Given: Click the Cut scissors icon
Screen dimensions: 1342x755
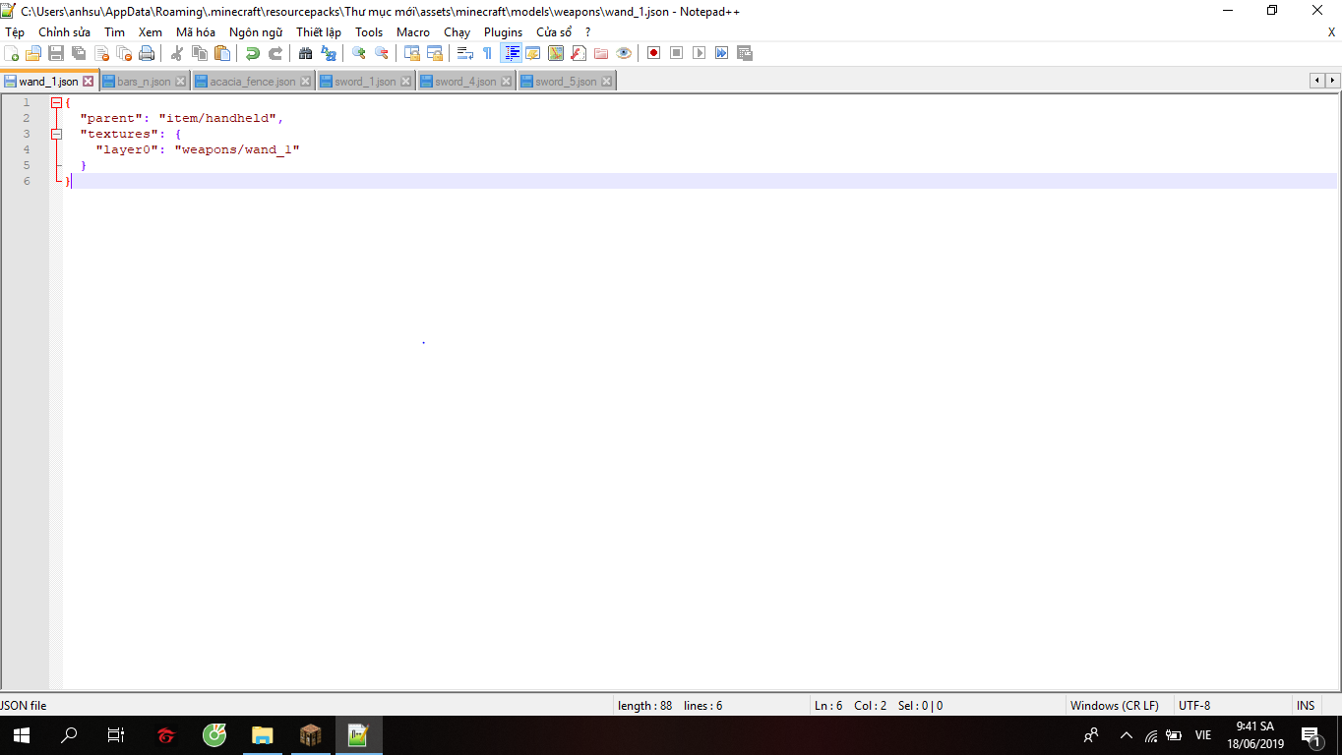Looking at the screenshot, I should pos(177,53).
